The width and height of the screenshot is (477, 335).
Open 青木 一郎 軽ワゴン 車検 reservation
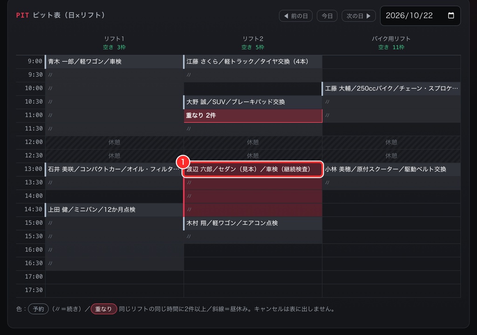point(115,62)
